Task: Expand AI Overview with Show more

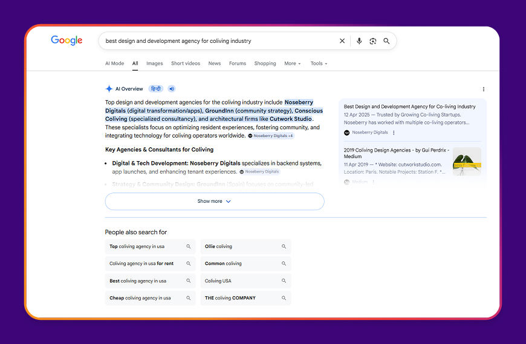Action: [x=215, y=202]
